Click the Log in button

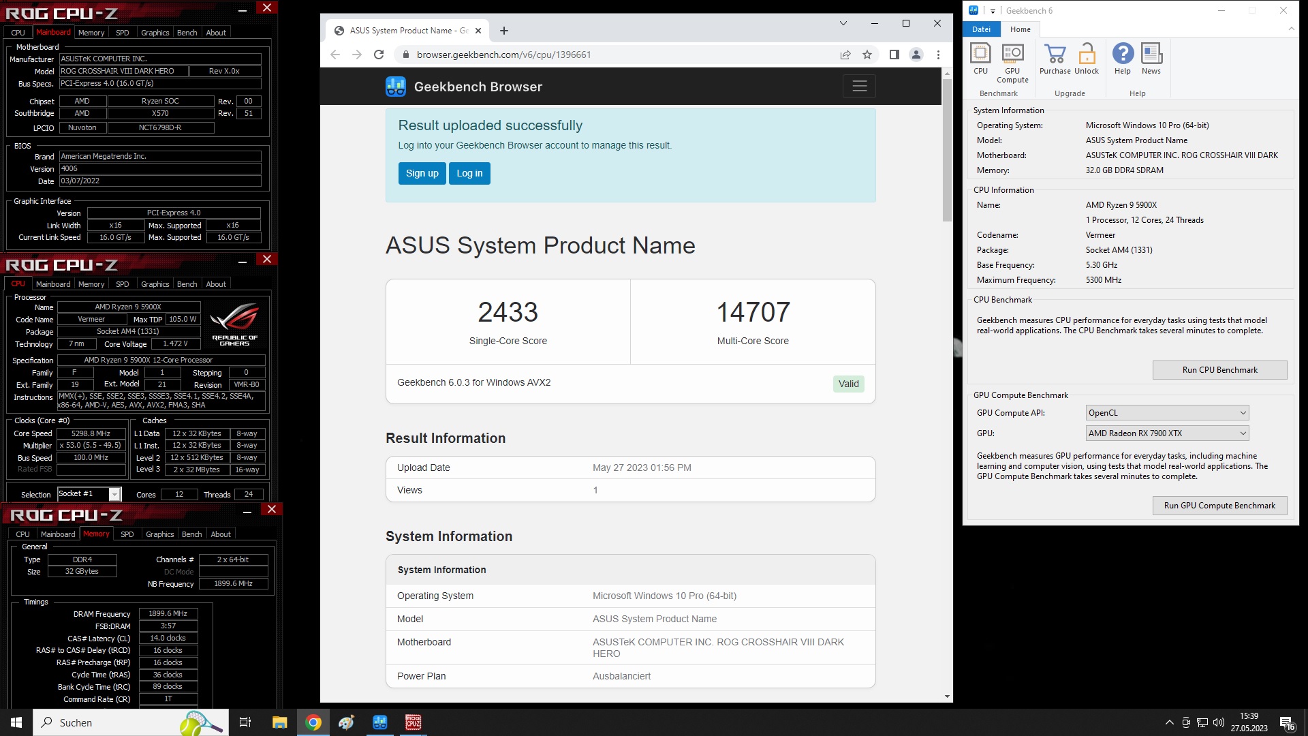(469, 173)
